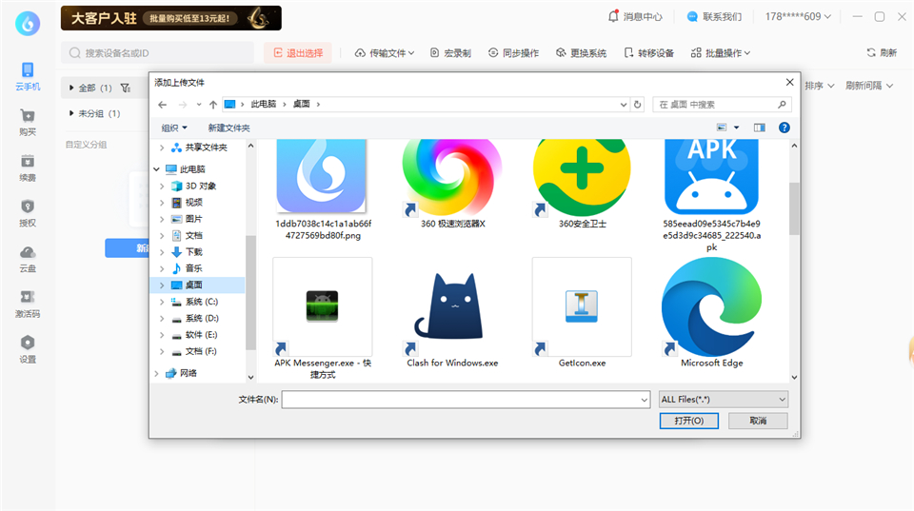Open the 设置 sidebar section
This screenshot has width=914, height=511.
click(28, 349)
